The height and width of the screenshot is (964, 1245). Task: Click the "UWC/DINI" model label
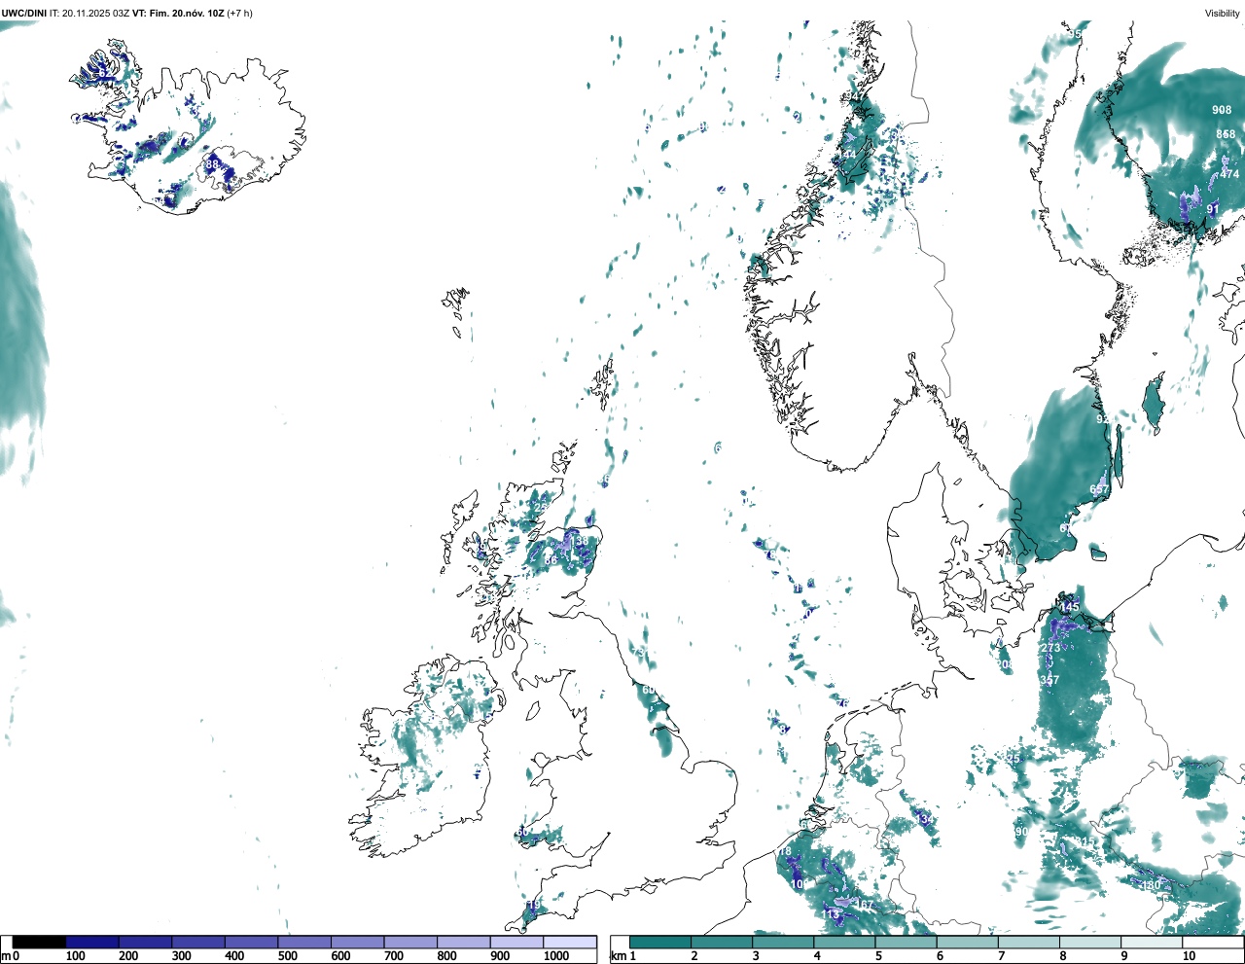pos(24,14)
